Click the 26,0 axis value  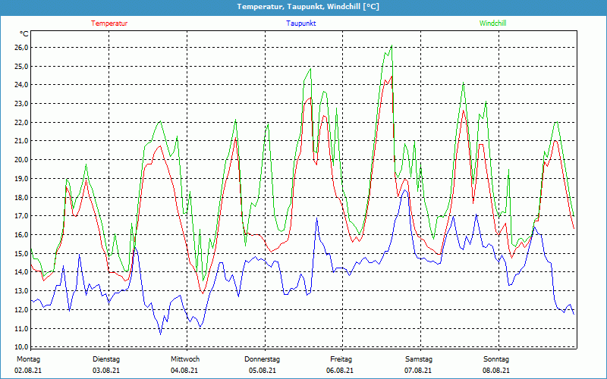point(21,47)
